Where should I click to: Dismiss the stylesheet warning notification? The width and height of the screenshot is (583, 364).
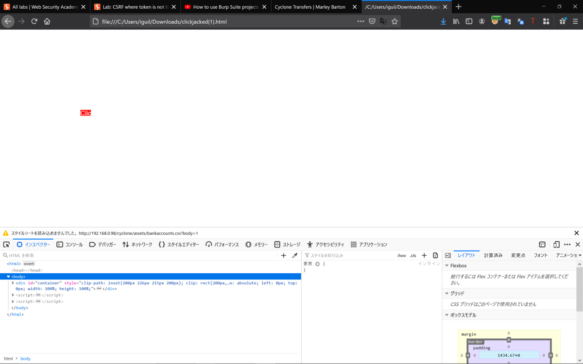coord(577,233)
